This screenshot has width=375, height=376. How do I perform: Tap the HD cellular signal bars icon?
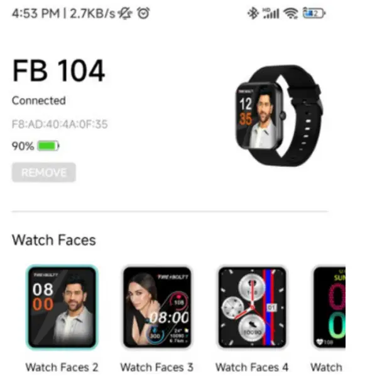click(271, 13)
